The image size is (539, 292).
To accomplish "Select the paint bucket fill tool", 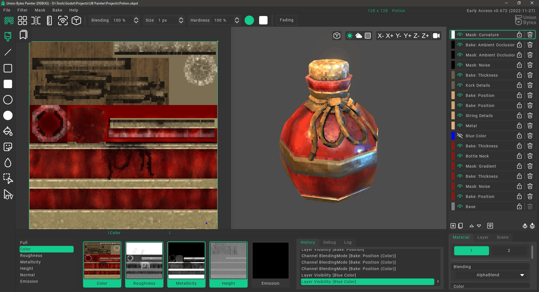I will pos(8,131).
